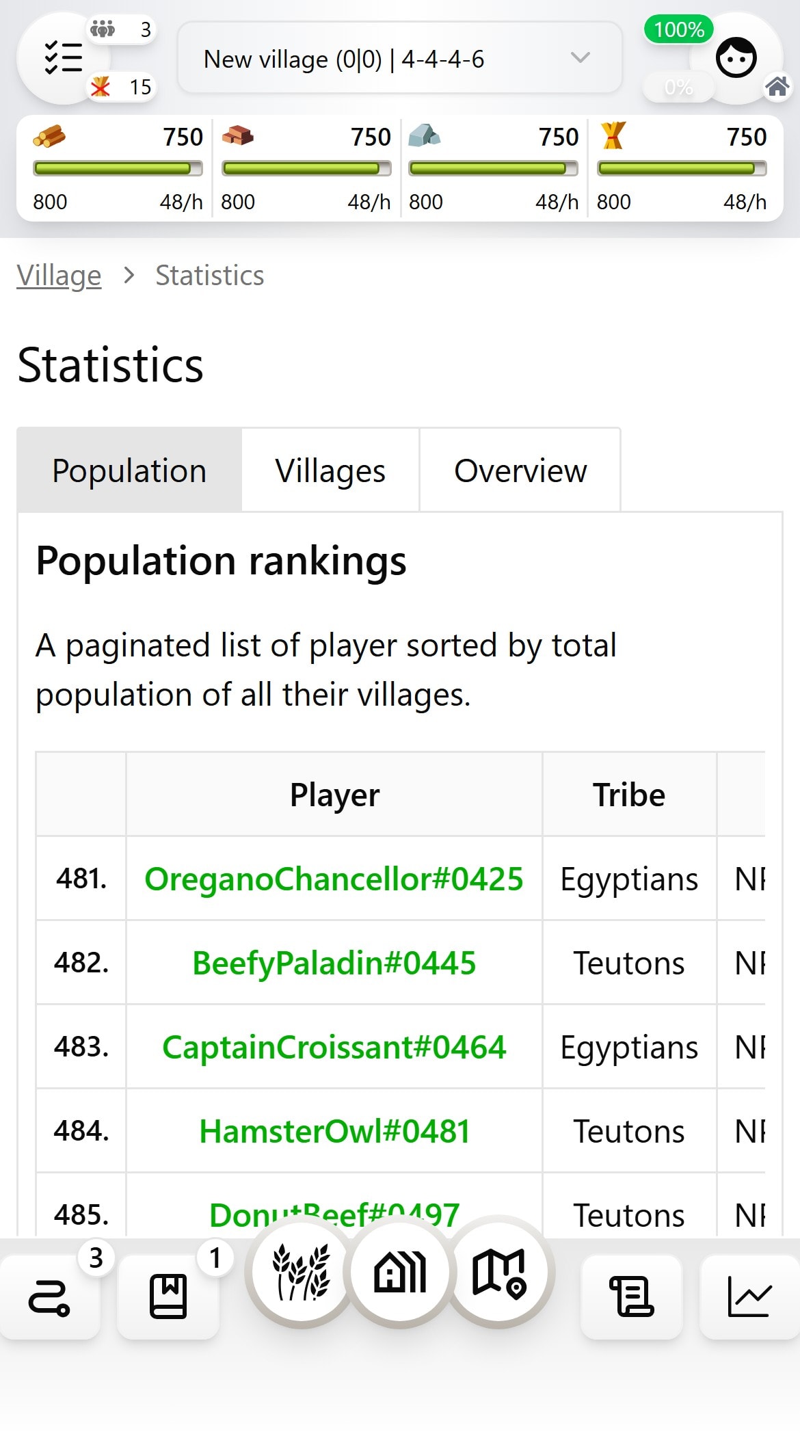
Task: Open player BeefyPaladin#0445 profile
Action: click(334, 963)
